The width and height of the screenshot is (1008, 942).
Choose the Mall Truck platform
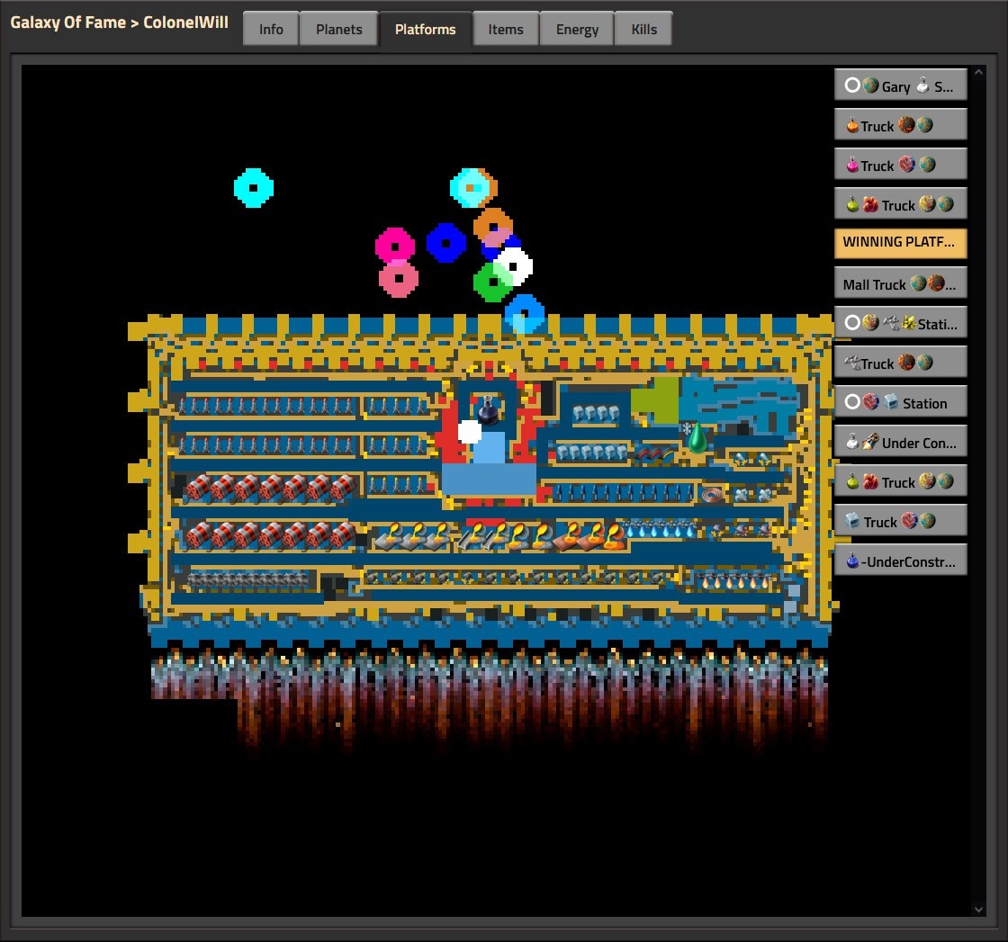point(900,283)
